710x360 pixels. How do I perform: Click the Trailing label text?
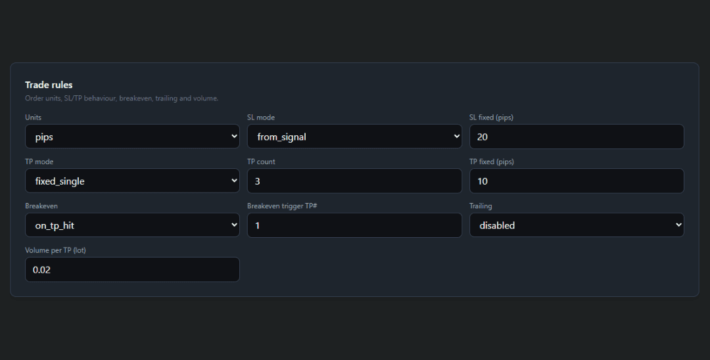pyautogui.click(x=481, y=206)
